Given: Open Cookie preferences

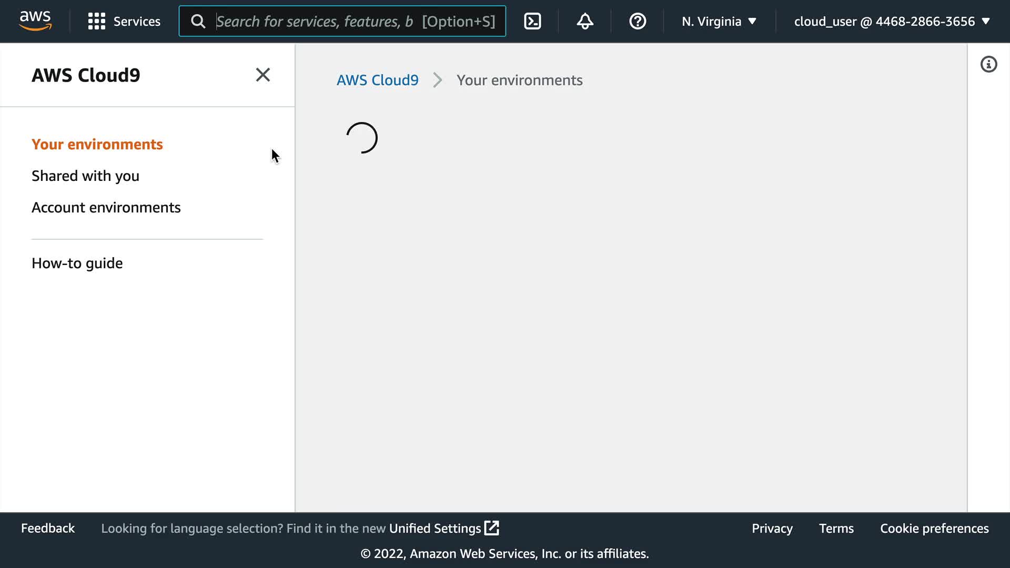Looking at the screenshot, I should point(934,528).
